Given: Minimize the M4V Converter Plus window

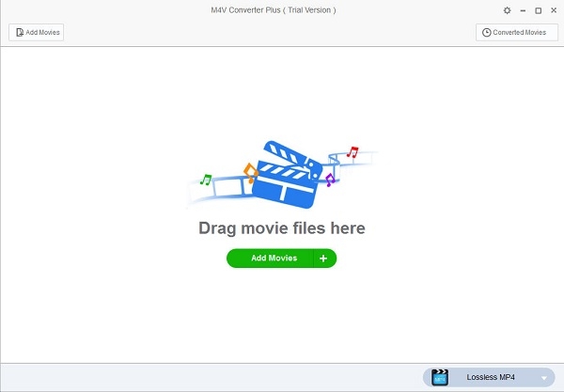Looking at the screenshot, I should click(x=523, y=10).
